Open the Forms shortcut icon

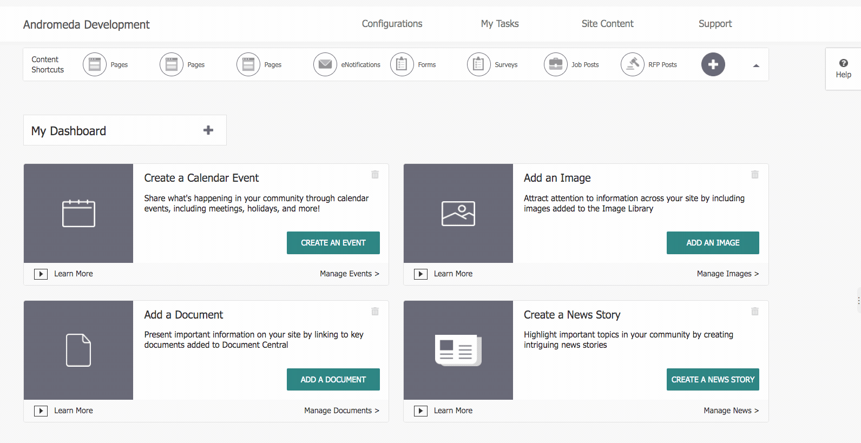402,64
